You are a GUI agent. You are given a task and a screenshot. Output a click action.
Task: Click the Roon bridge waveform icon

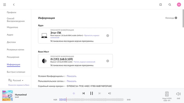44,61
